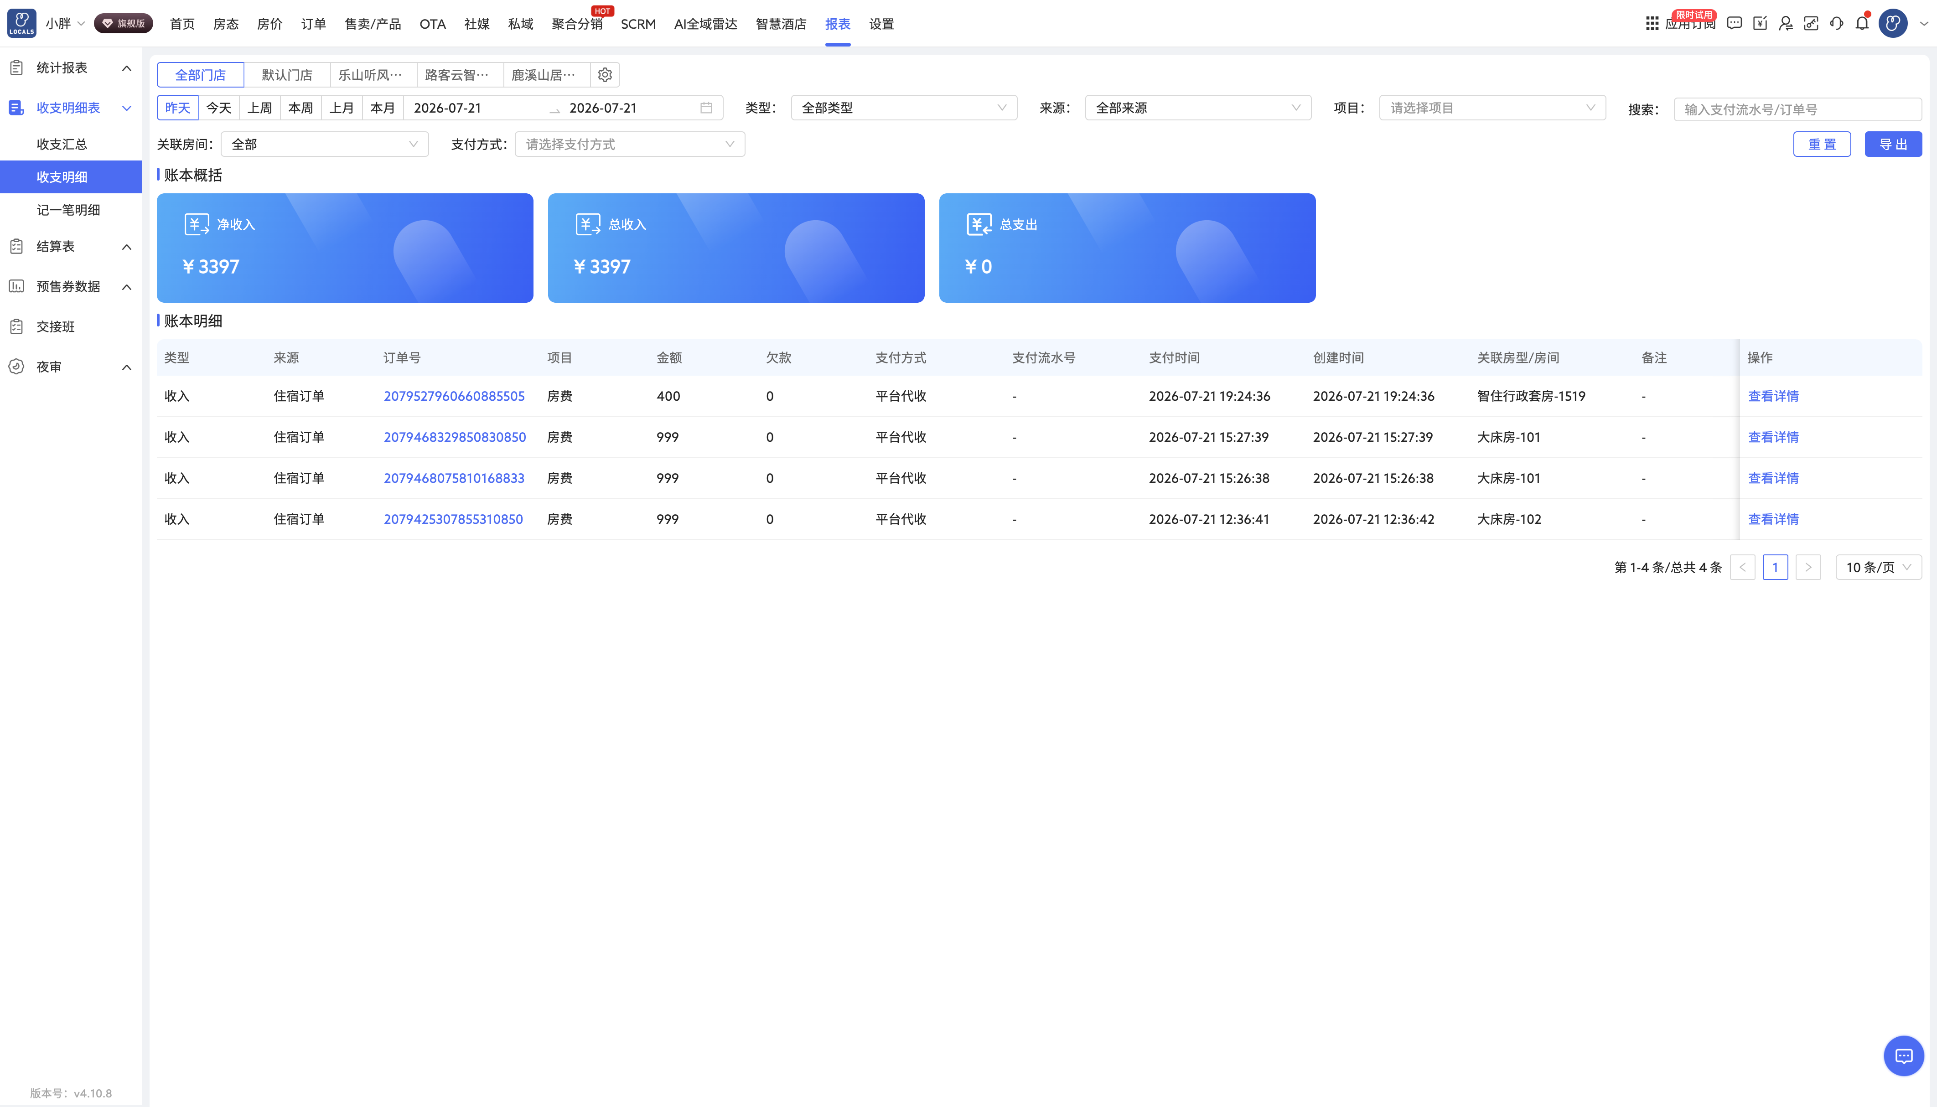Click the yen note record icon in header
The height and width of the screenshot is (1107, 1937).
[1760, 24]
